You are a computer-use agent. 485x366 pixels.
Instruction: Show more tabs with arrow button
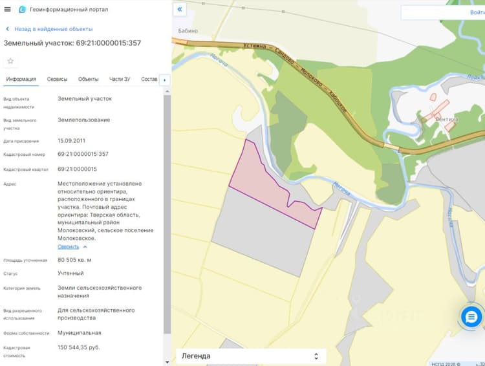coord(164,80)
